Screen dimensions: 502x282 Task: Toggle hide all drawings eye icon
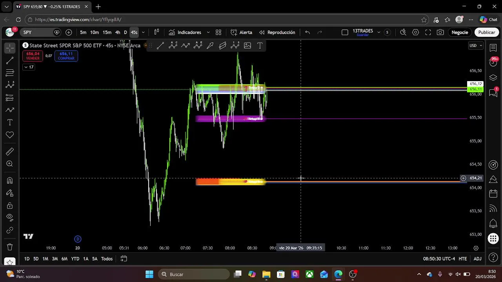pos(10,218)
